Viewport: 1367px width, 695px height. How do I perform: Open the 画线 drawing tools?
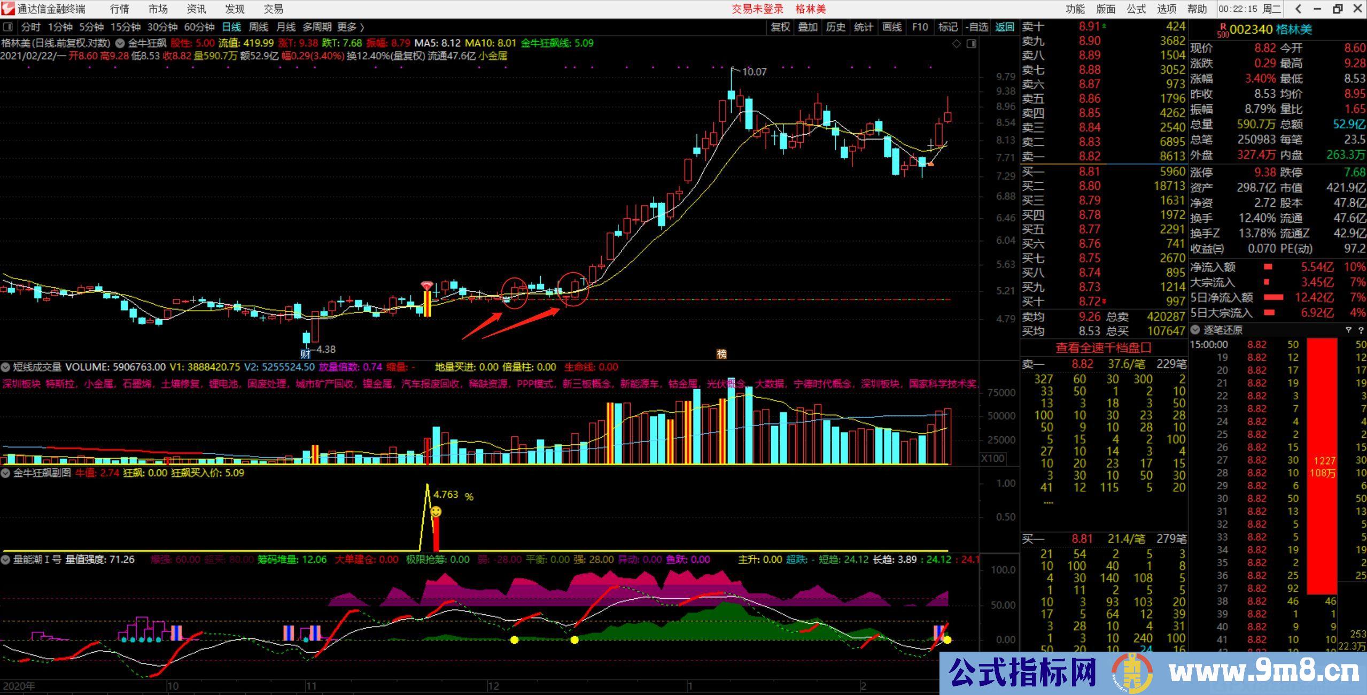click(892, 27)
